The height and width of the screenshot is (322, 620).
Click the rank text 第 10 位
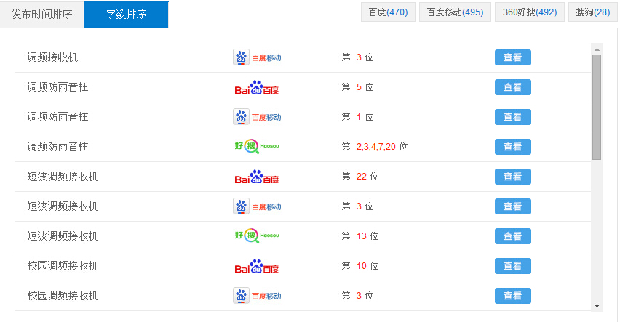click(359, 266)
